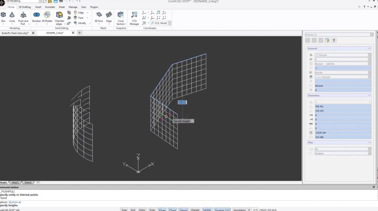This screenshot has width=378, height=211.
Task: Select the Box modeling tool
Action: 3,18
